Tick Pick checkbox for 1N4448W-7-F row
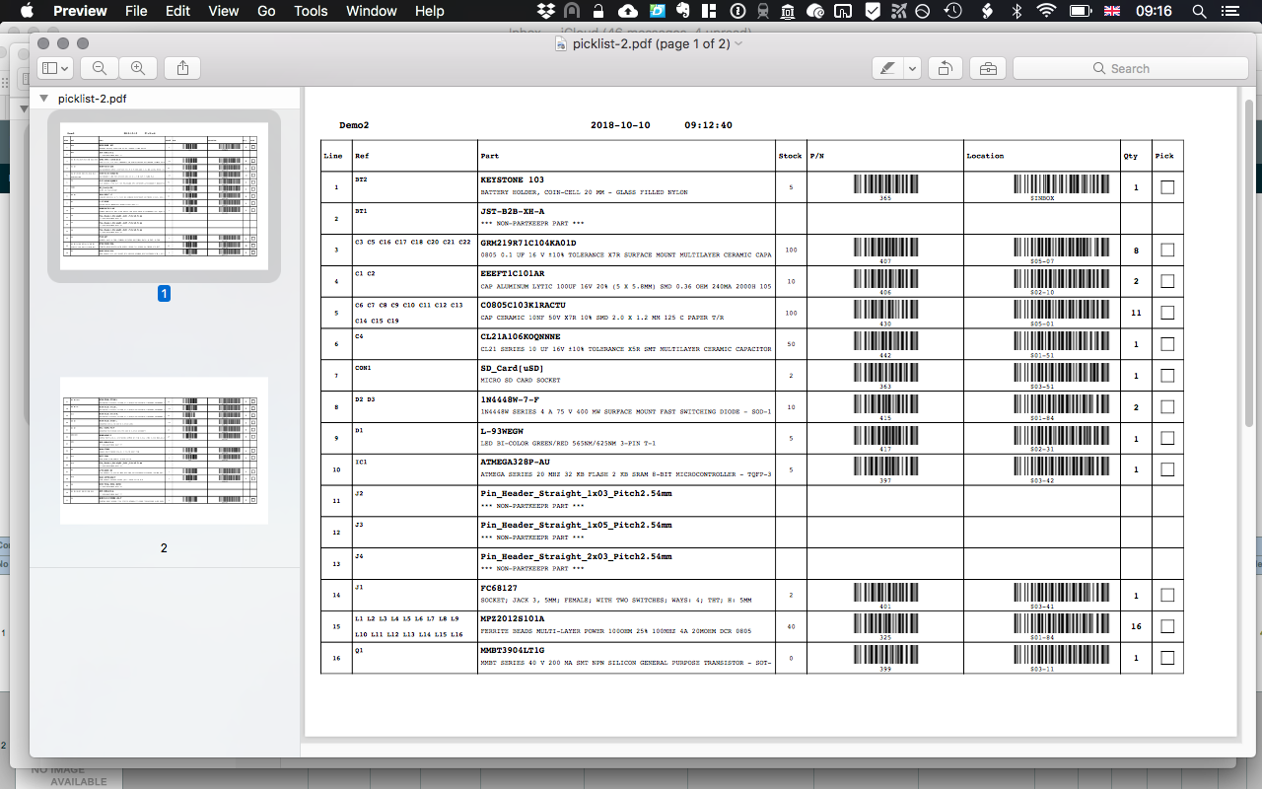Image resolution: width=1262 pixels, height=789 pixels. pos(1167,406)
